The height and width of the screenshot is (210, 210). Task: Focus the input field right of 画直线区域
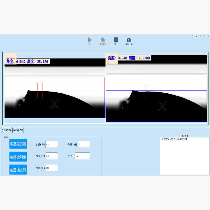click(52, 168)
